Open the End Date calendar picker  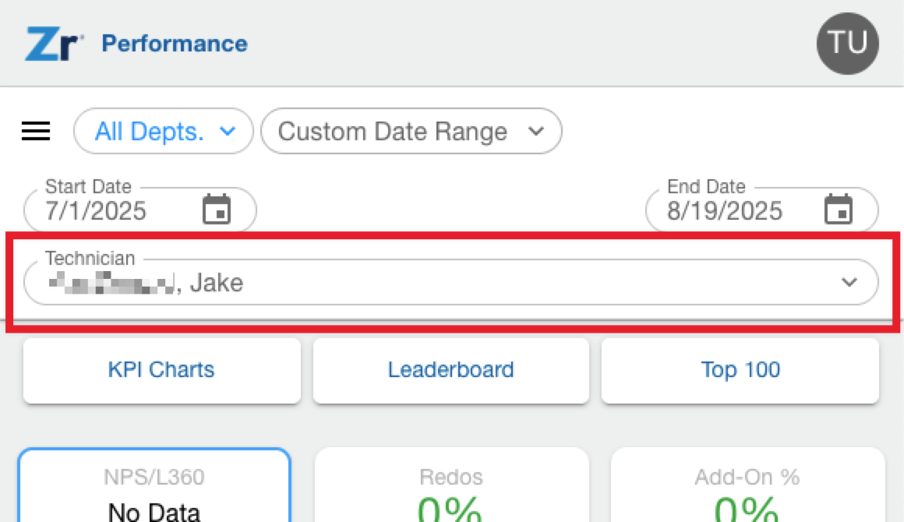coord(839,209)
